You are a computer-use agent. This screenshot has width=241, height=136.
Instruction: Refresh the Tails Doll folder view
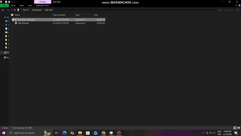[220, 10]
